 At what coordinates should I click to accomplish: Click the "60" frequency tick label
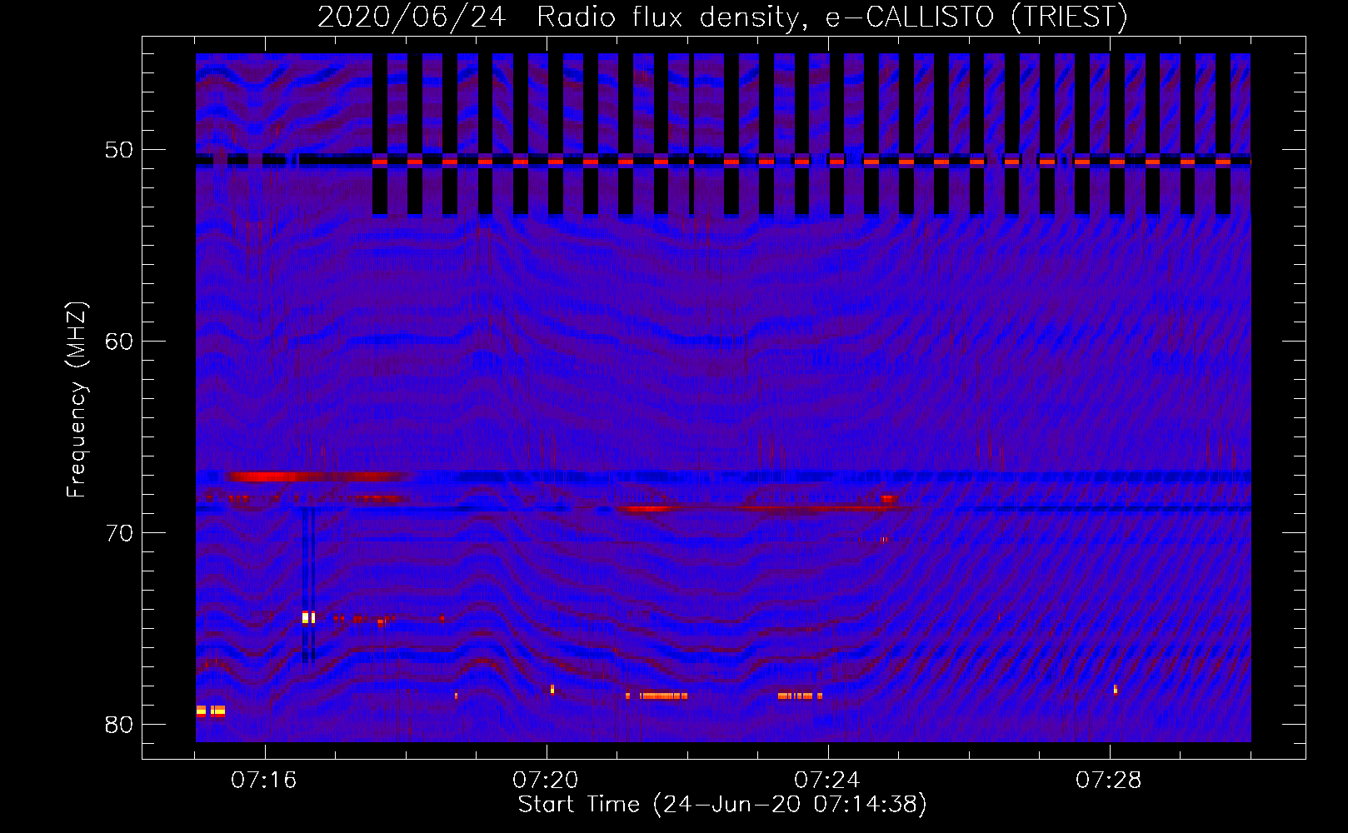119,342
